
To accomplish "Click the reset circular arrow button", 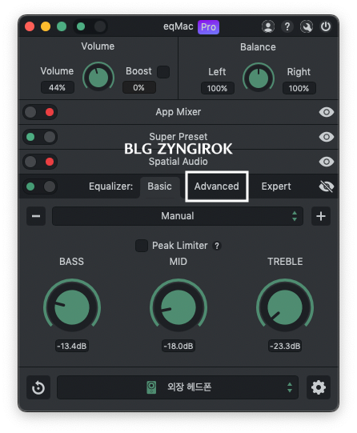I will (x=38, y=387).
